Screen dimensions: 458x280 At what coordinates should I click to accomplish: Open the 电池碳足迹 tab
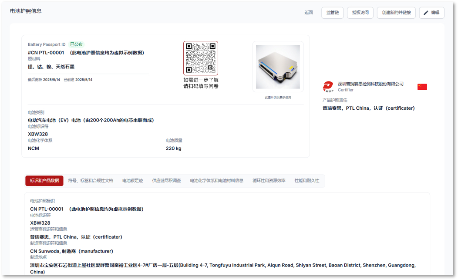tap(132, 181)
